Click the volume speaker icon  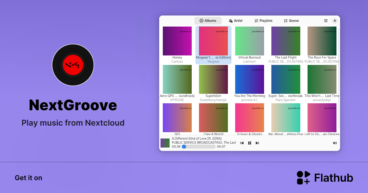(x=335, y=143)
